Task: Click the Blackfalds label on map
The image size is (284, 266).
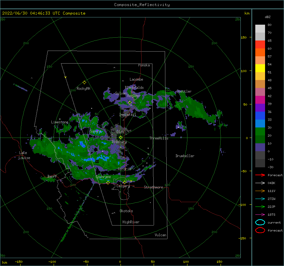Action: [x=134, y=88]
